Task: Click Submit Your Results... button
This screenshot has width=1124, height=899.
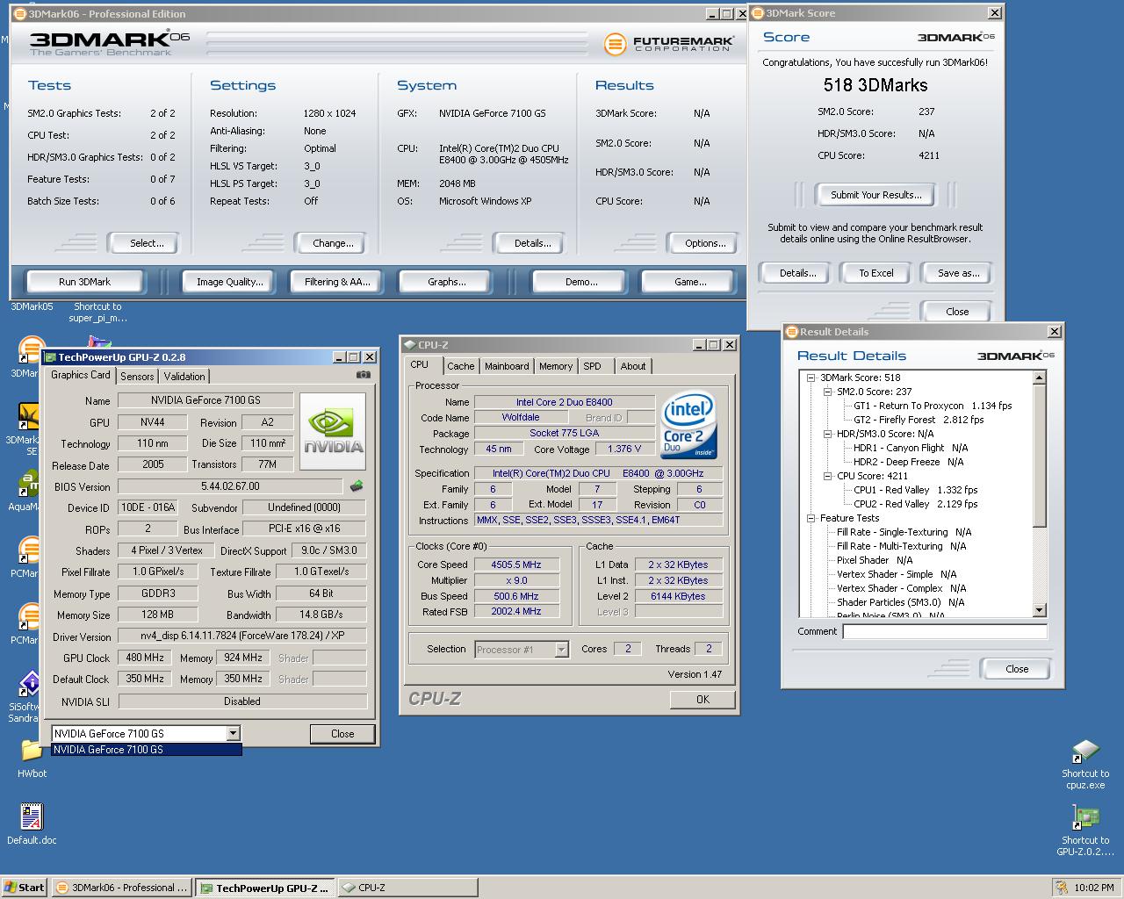Action: tap(876, 195)
